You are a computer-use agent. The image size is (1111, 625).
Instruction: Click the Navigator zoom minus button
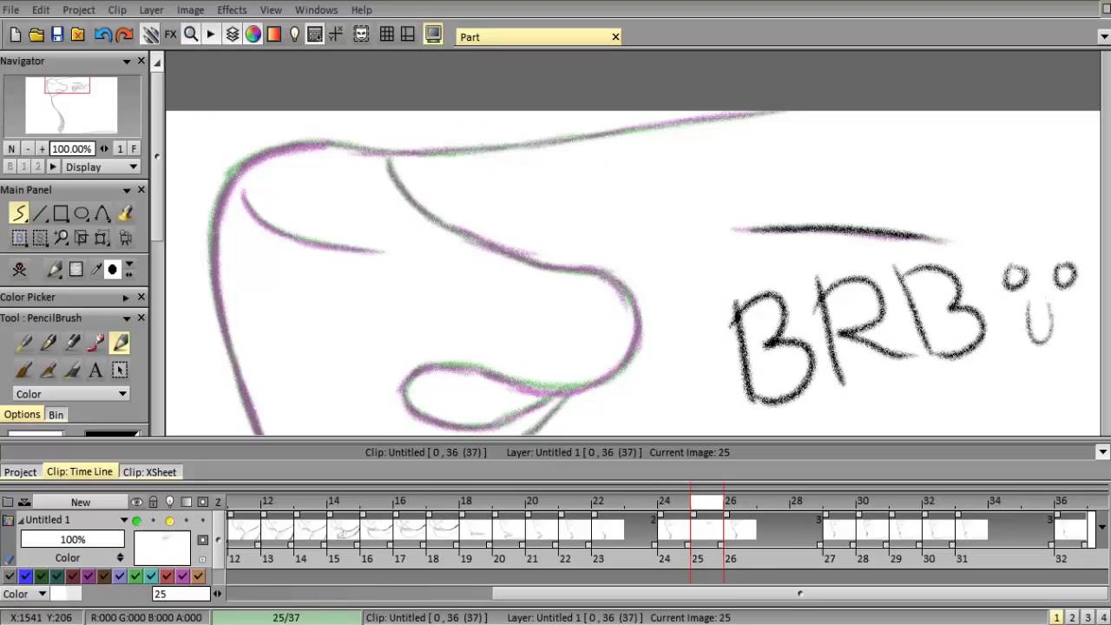click(28, 149)
